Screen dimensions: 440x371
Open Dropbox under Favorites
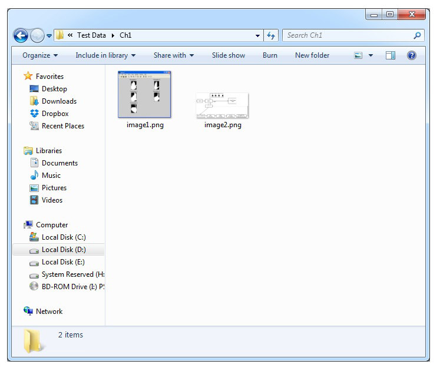55,114
